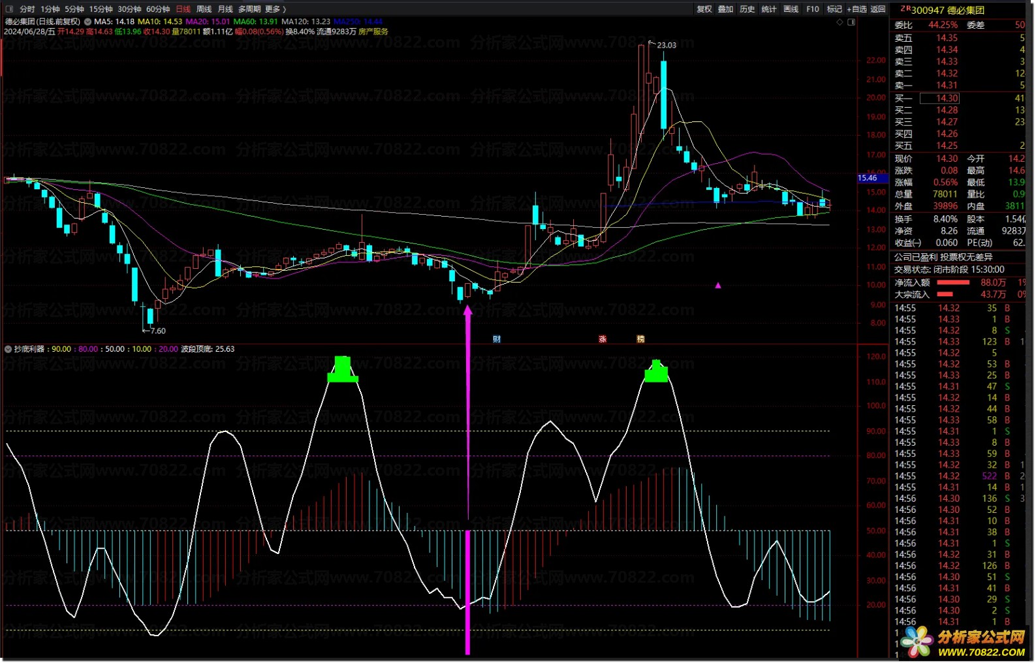Add stock via +自选 button
This screenshot has height=663, width=1036.
[856, 9]
